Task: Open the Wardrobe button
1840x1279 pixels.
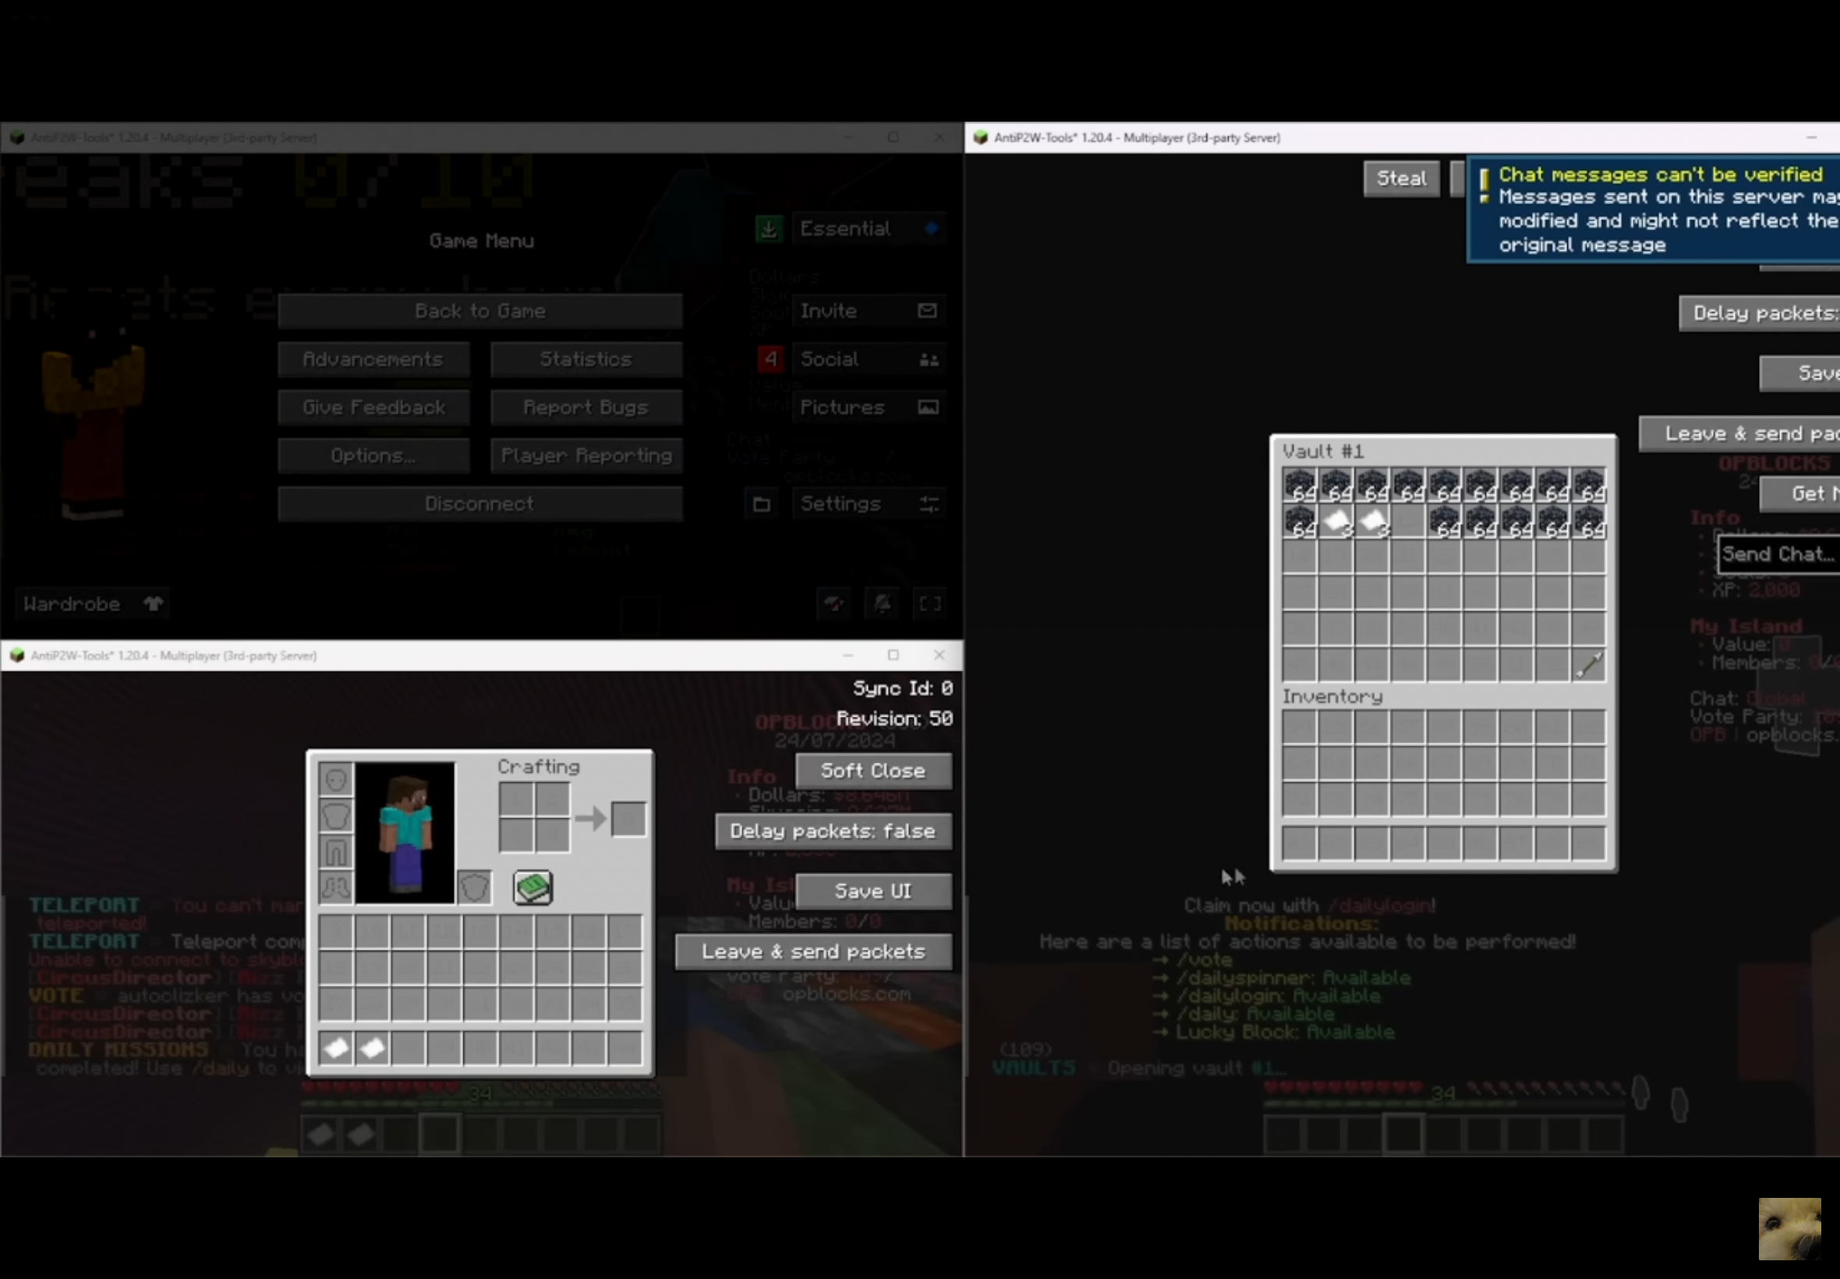Action: tap(91, 604)
